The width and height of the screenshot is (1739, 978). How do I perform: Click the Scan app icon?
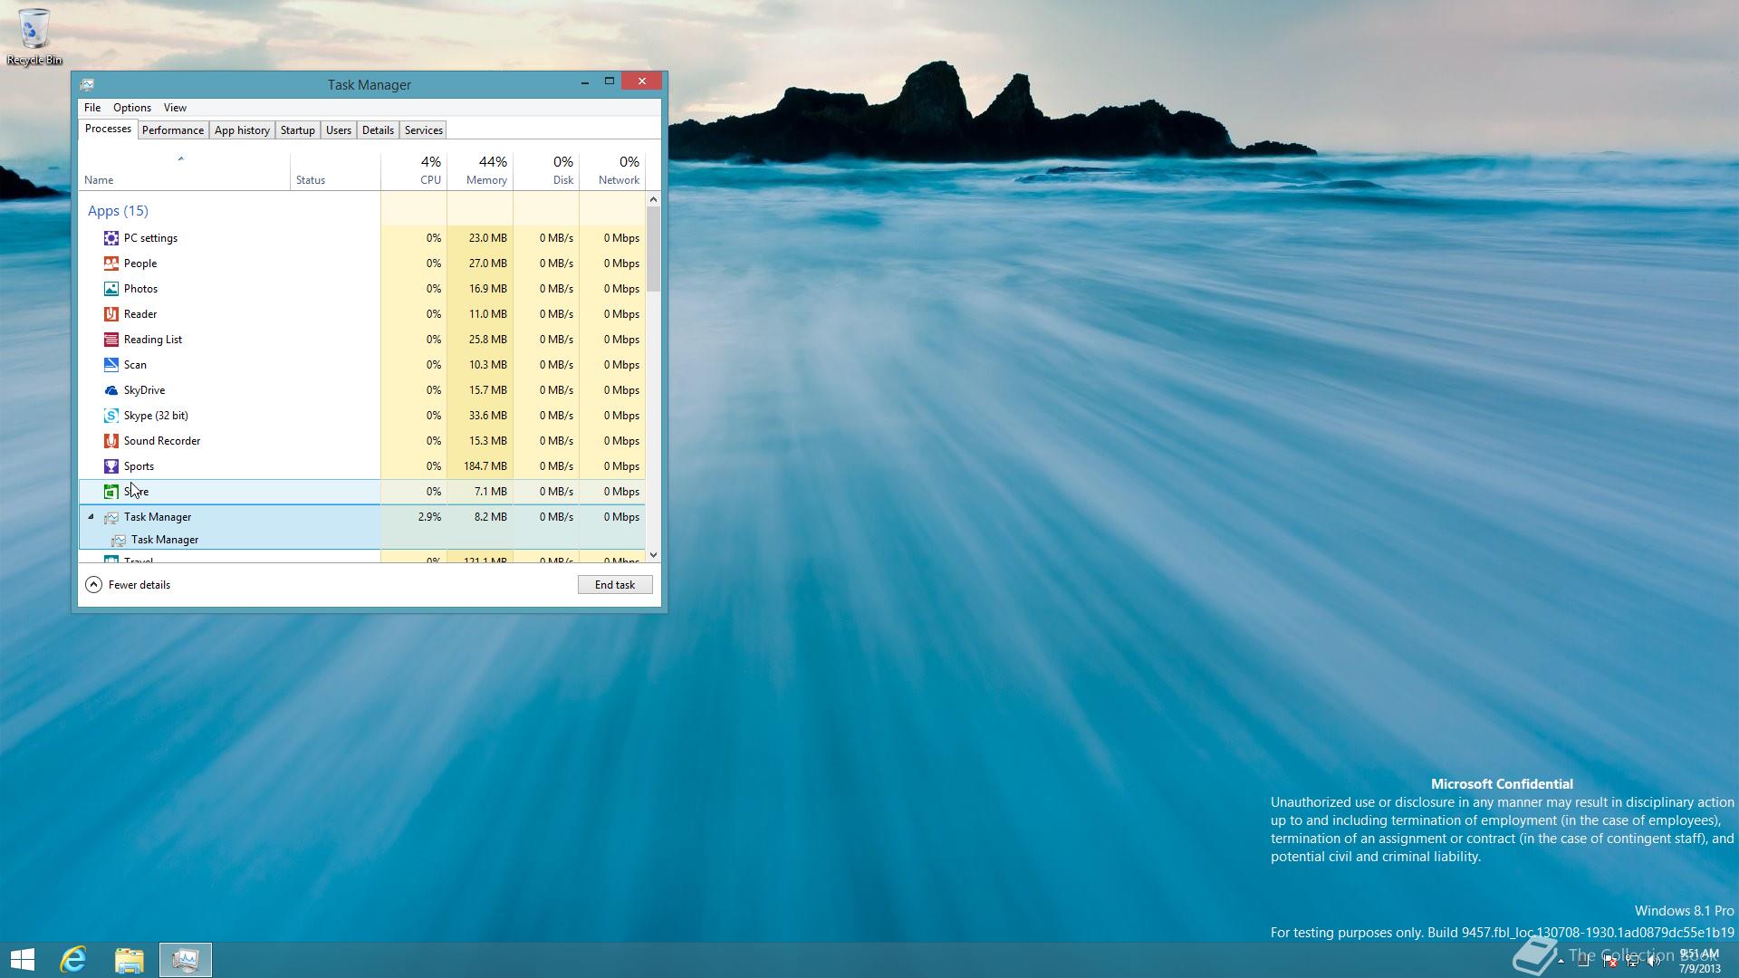click(110, 365)
